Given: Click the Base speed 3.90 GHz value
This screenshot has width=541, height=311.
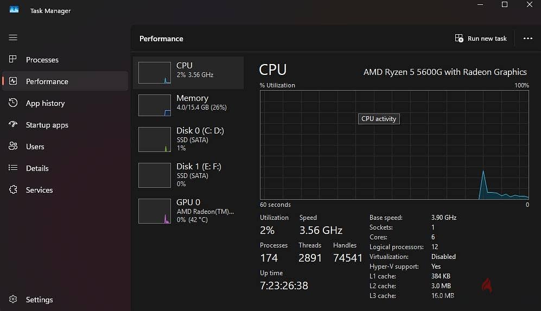Looking at the screenshot, I should (444, 218).
